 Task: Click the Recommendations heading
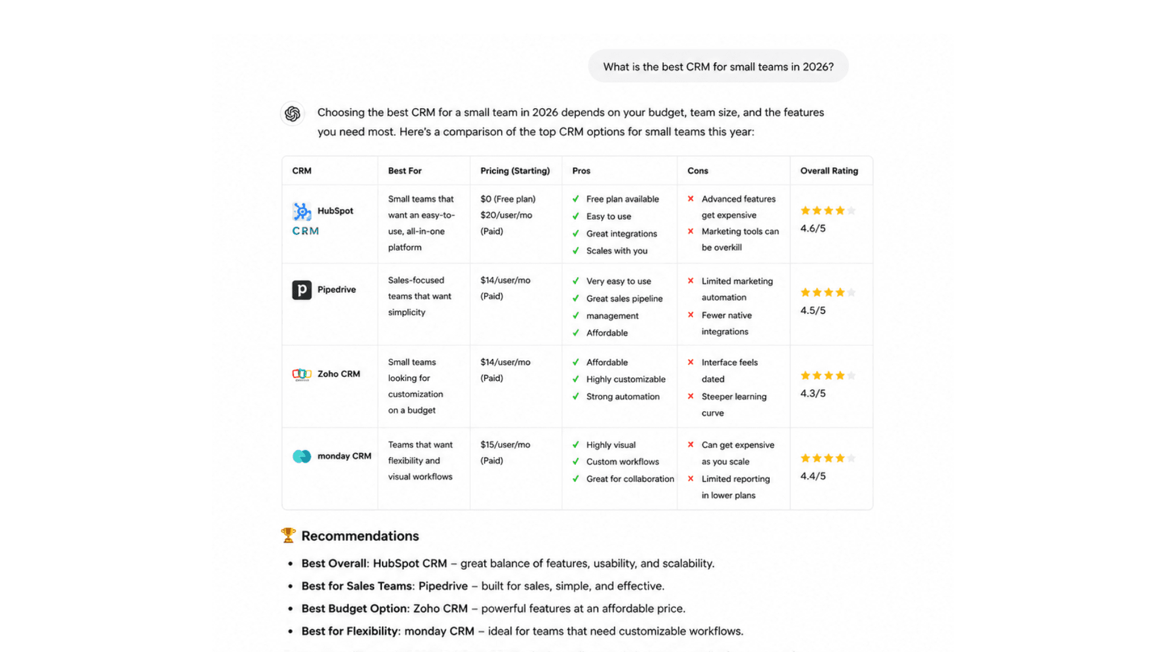tap(360, 536)
